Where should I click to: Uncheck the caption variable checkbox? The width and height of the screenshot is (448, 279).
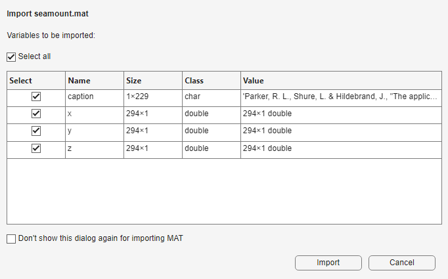click(x=36, y=97)
